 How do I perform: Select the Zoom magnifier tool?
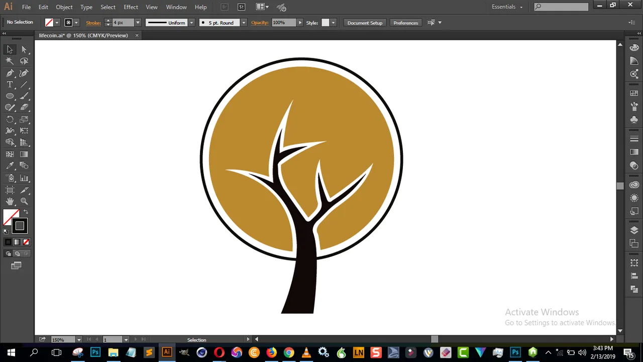(24, 202)
